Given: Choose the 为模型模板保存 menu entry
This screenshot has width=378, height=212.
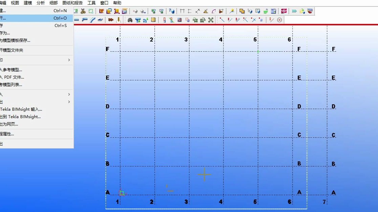Looking at the screenshot, I should tap(36, 41).
